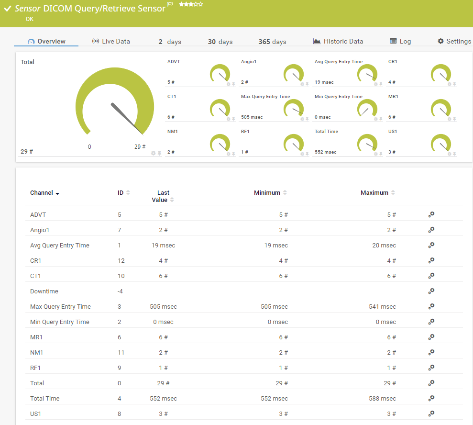Switch to the Live Data tab
Image resolution: width=473 pixels, height=425 pixels.
point(111,41)
